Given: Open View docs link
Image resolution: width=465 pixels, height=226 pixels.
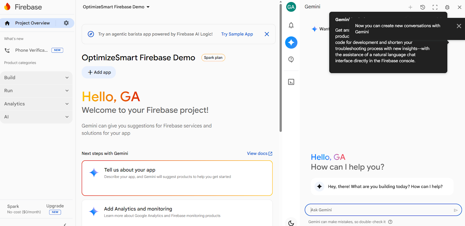Looking at the screenshot, I should tap(259, 154).
